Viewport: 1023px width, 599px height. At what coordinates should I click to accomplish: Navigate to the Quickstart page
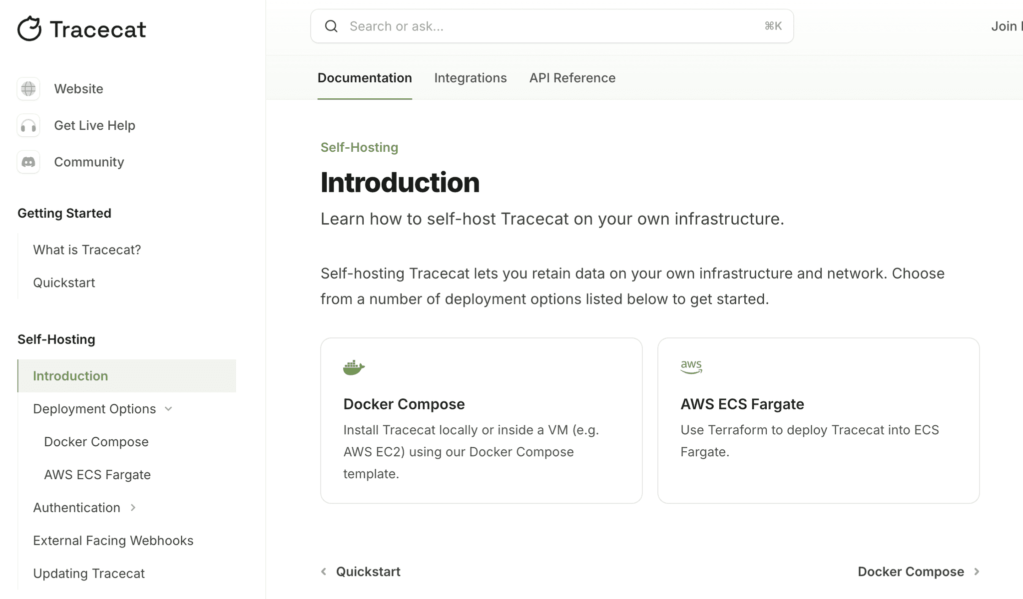tap(64, 283)
